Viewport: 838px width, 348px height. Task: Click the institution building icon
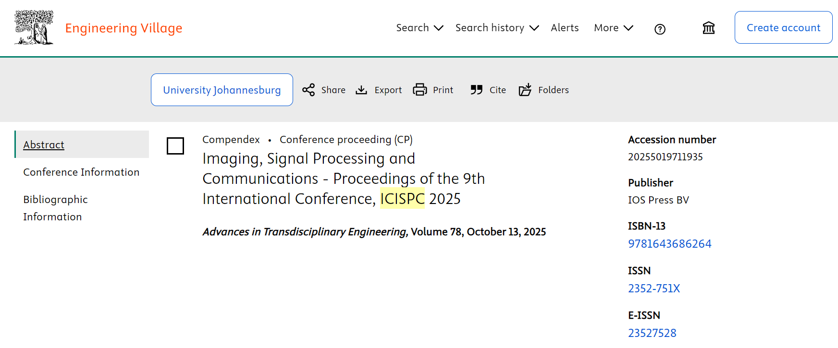coord(708,28)
